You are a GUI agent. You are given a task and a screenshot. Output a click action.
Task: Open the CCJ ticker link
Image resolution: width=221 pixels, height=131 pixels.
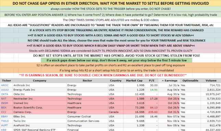click(x=3, y=112)
